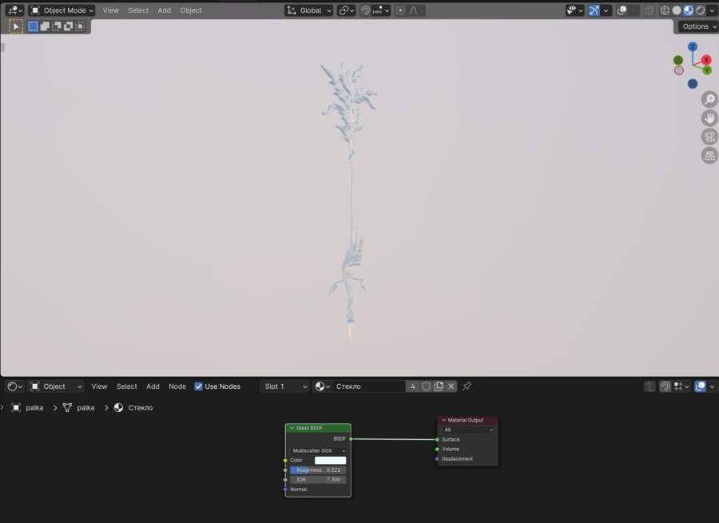This screenshot has height=523, width=719.
Task: Click the palka object breadcrumb
Action: tap(34, 408)
